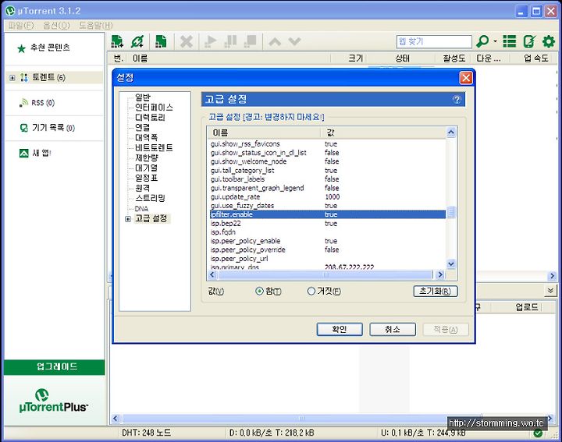Select Torrents (6) in sidebar
This screenshot has width=562, height=442.
(48, 77)
